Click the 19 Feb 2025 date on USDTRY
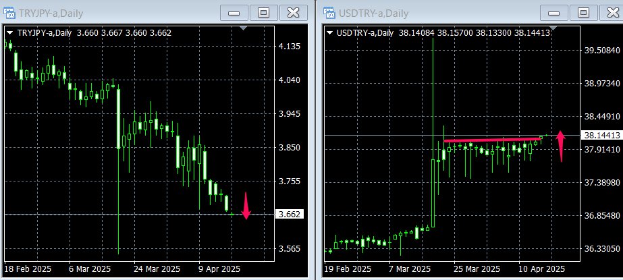This screenshot has height=280, width=623. tap(348, 269)
